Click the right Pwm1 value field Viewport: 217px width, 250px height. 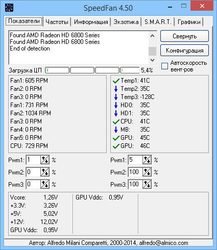(135, 160)
